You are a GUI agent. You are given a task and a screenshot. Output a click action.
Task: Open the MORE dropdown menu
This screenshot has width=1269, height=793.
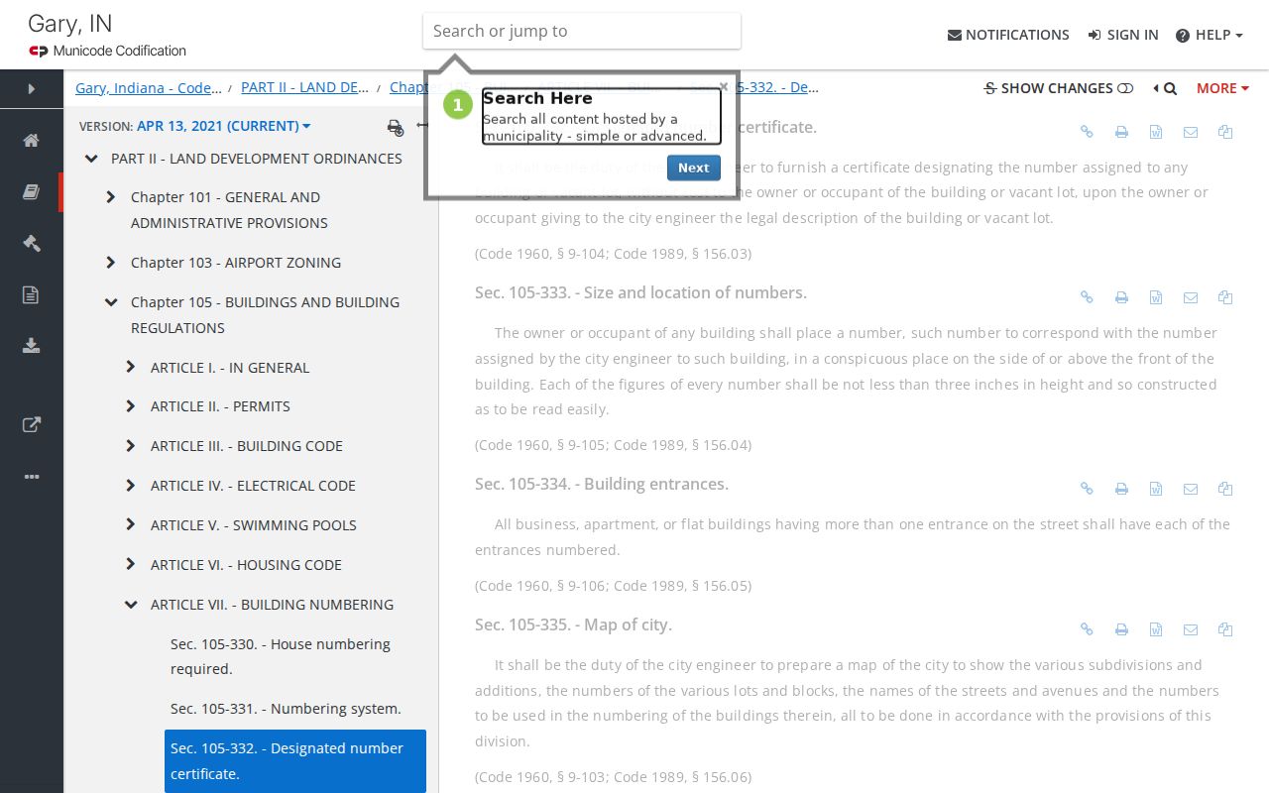(1222, 88)
